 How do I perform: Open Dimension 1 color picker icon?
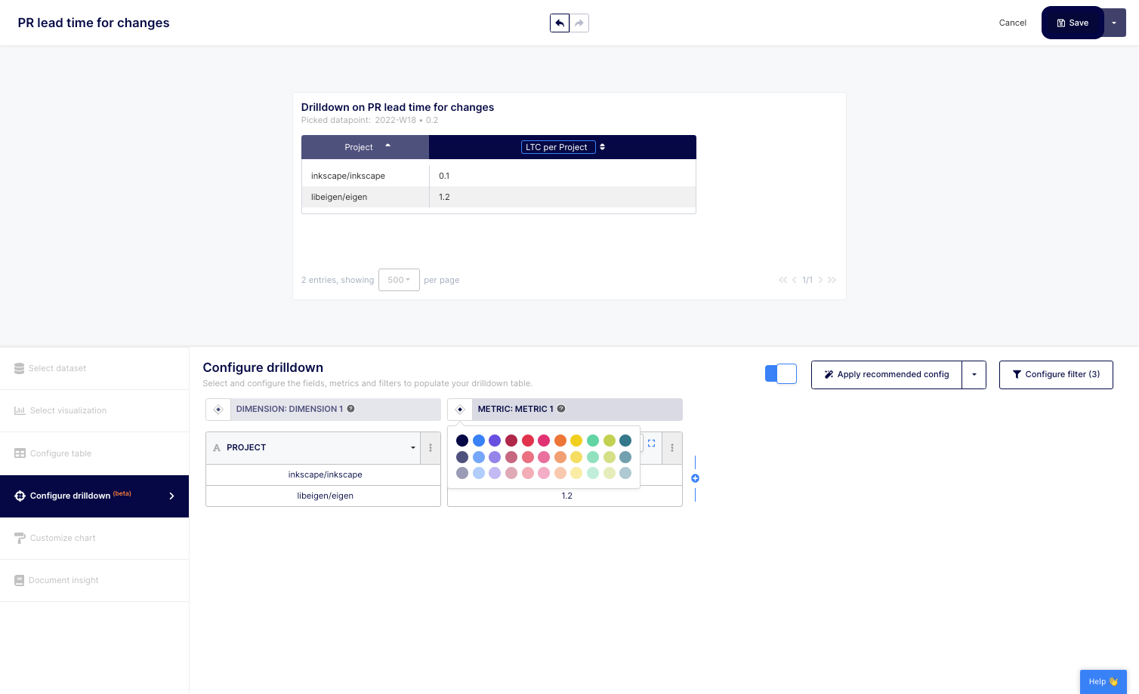[x=218, y=410]
